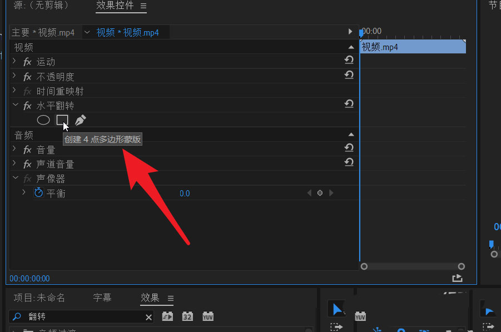Add a keyframe for 平衡
Viewport: 501px width, 332px height.
coord(320,193)
